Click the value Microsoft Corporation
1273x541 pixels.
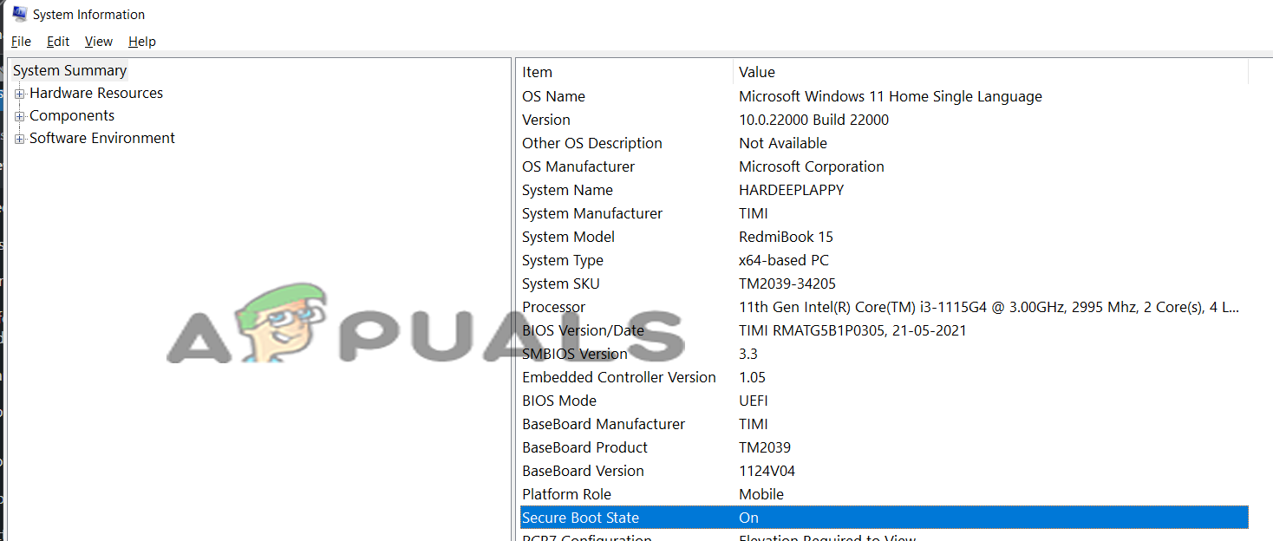(x=812, y=166)
